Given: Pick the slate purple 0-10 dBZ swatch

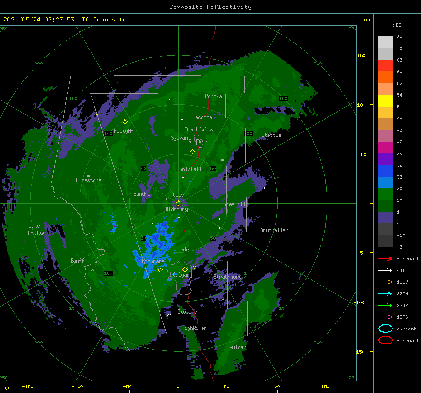Looking at the screenshot, I should pos(385,217).
